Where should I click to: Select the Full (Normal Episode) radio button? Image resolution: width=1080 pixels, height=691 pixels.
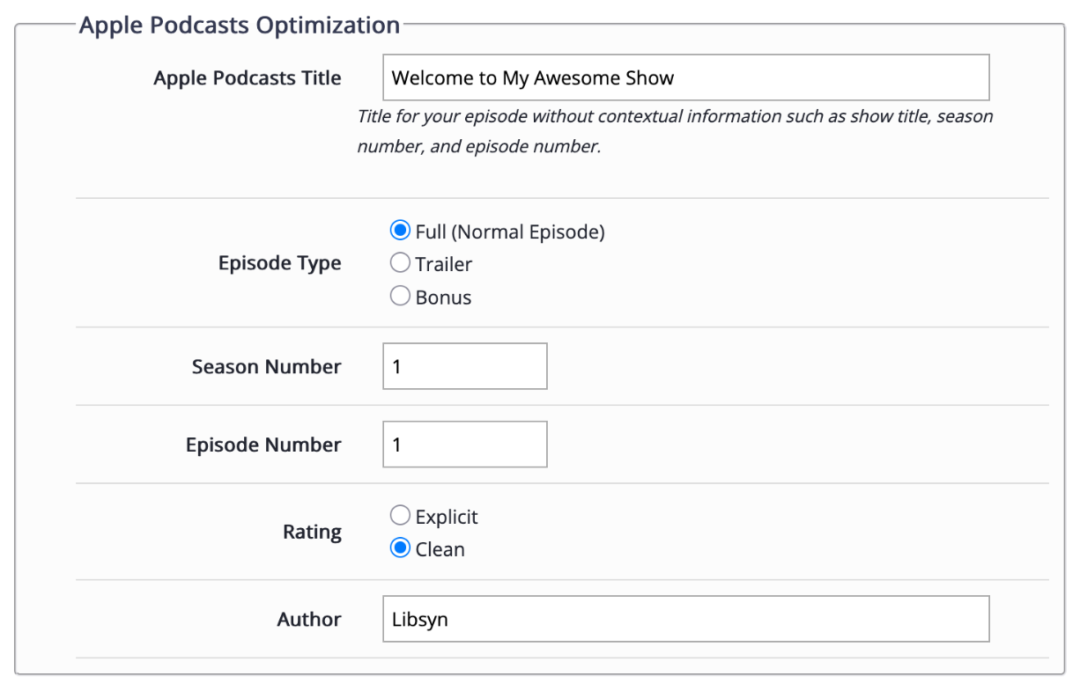[400, 231]
